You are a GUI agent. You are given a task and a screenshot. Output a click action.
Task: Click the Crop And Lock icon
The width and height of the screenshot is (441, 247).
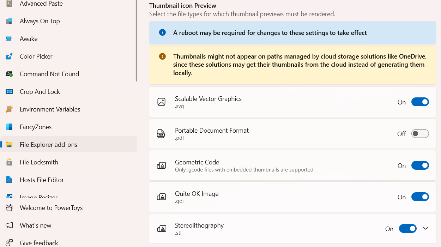coord(9,92)
